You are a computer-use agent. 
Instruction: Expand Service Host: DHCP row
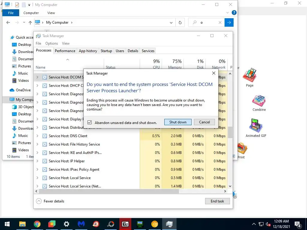(x=37, y=85)
